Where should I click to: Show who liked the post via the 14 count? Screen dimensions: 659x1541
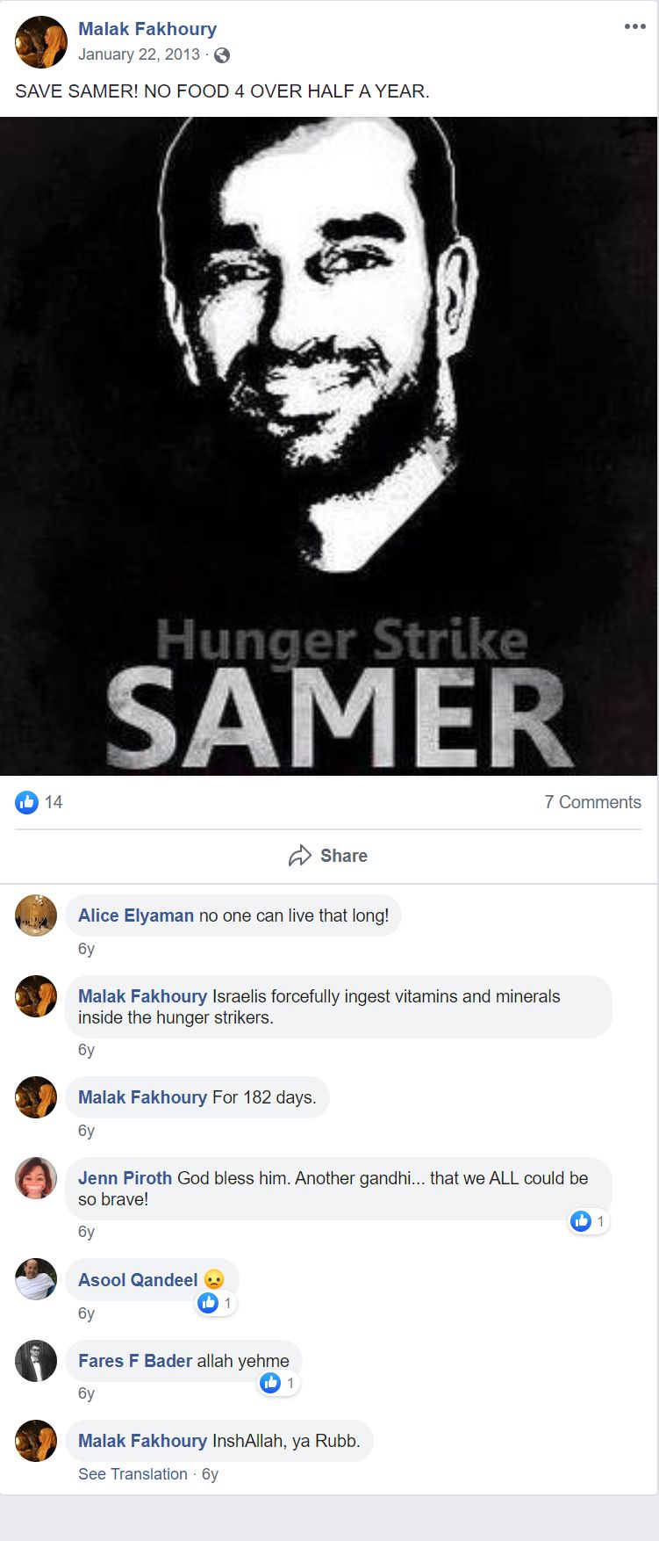pyautogui.click(x=54, y=802)
